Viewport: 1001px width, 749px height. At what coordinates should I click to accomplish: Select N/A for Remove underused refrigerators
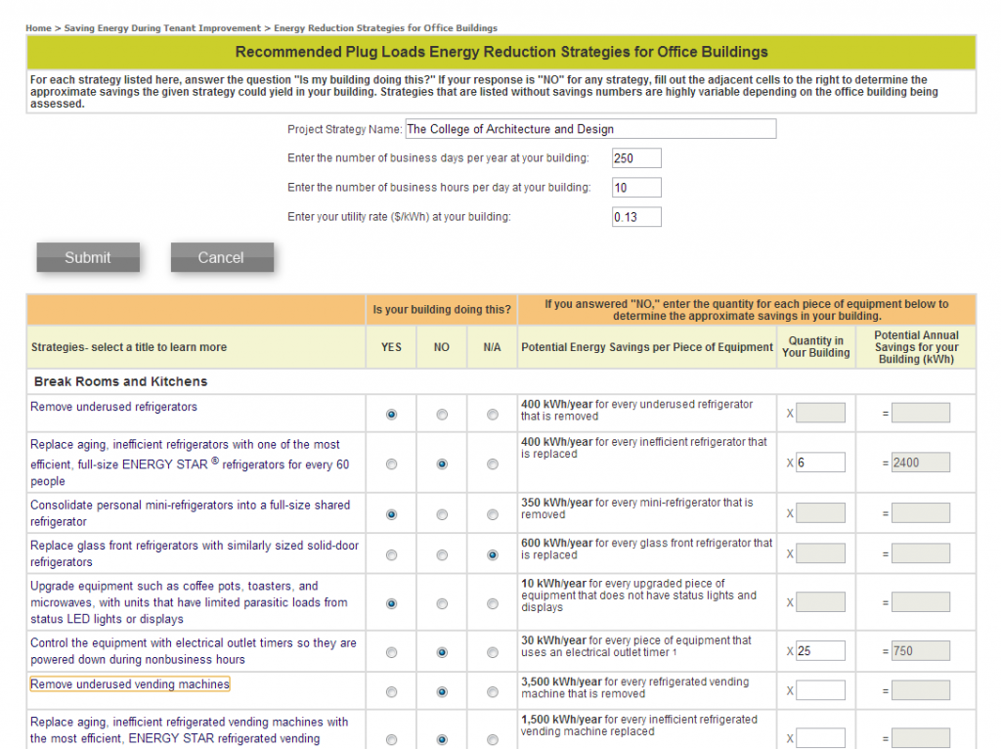493,415
